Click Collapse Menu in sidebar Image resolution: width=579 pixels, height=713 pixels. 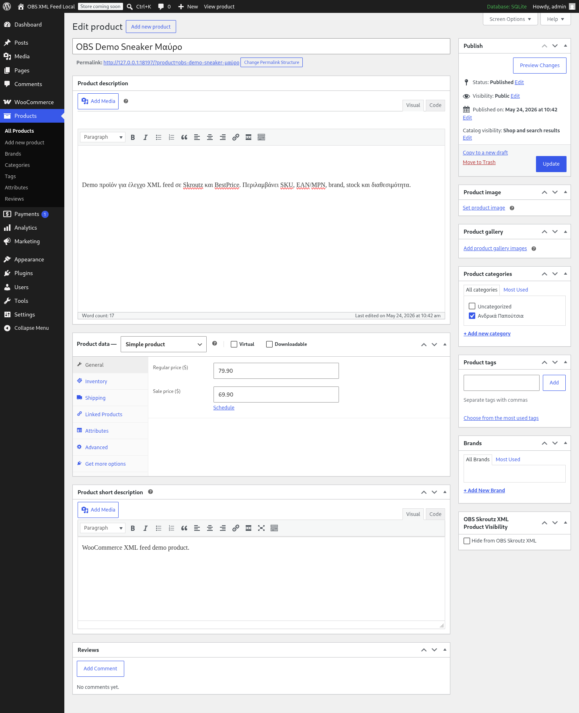32,328
